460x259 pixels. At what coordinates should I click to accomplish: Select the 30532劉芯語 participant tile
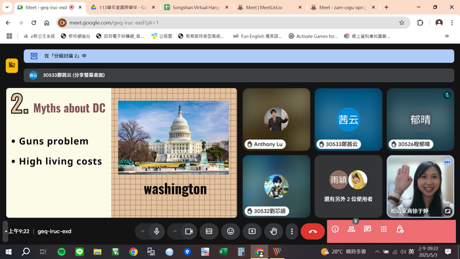tap(277, 187)
